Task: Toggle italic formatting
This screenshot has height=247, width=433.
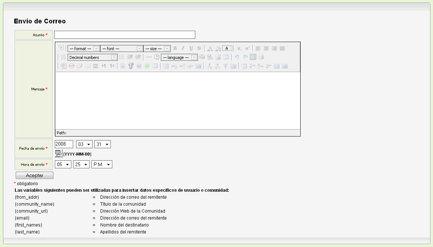Action: coord(183,48)
